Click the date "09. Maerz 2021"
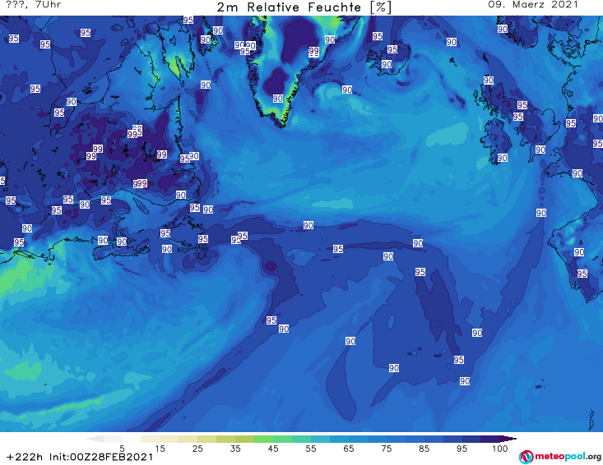The image size is (603, 465). [x=533, y=5]
